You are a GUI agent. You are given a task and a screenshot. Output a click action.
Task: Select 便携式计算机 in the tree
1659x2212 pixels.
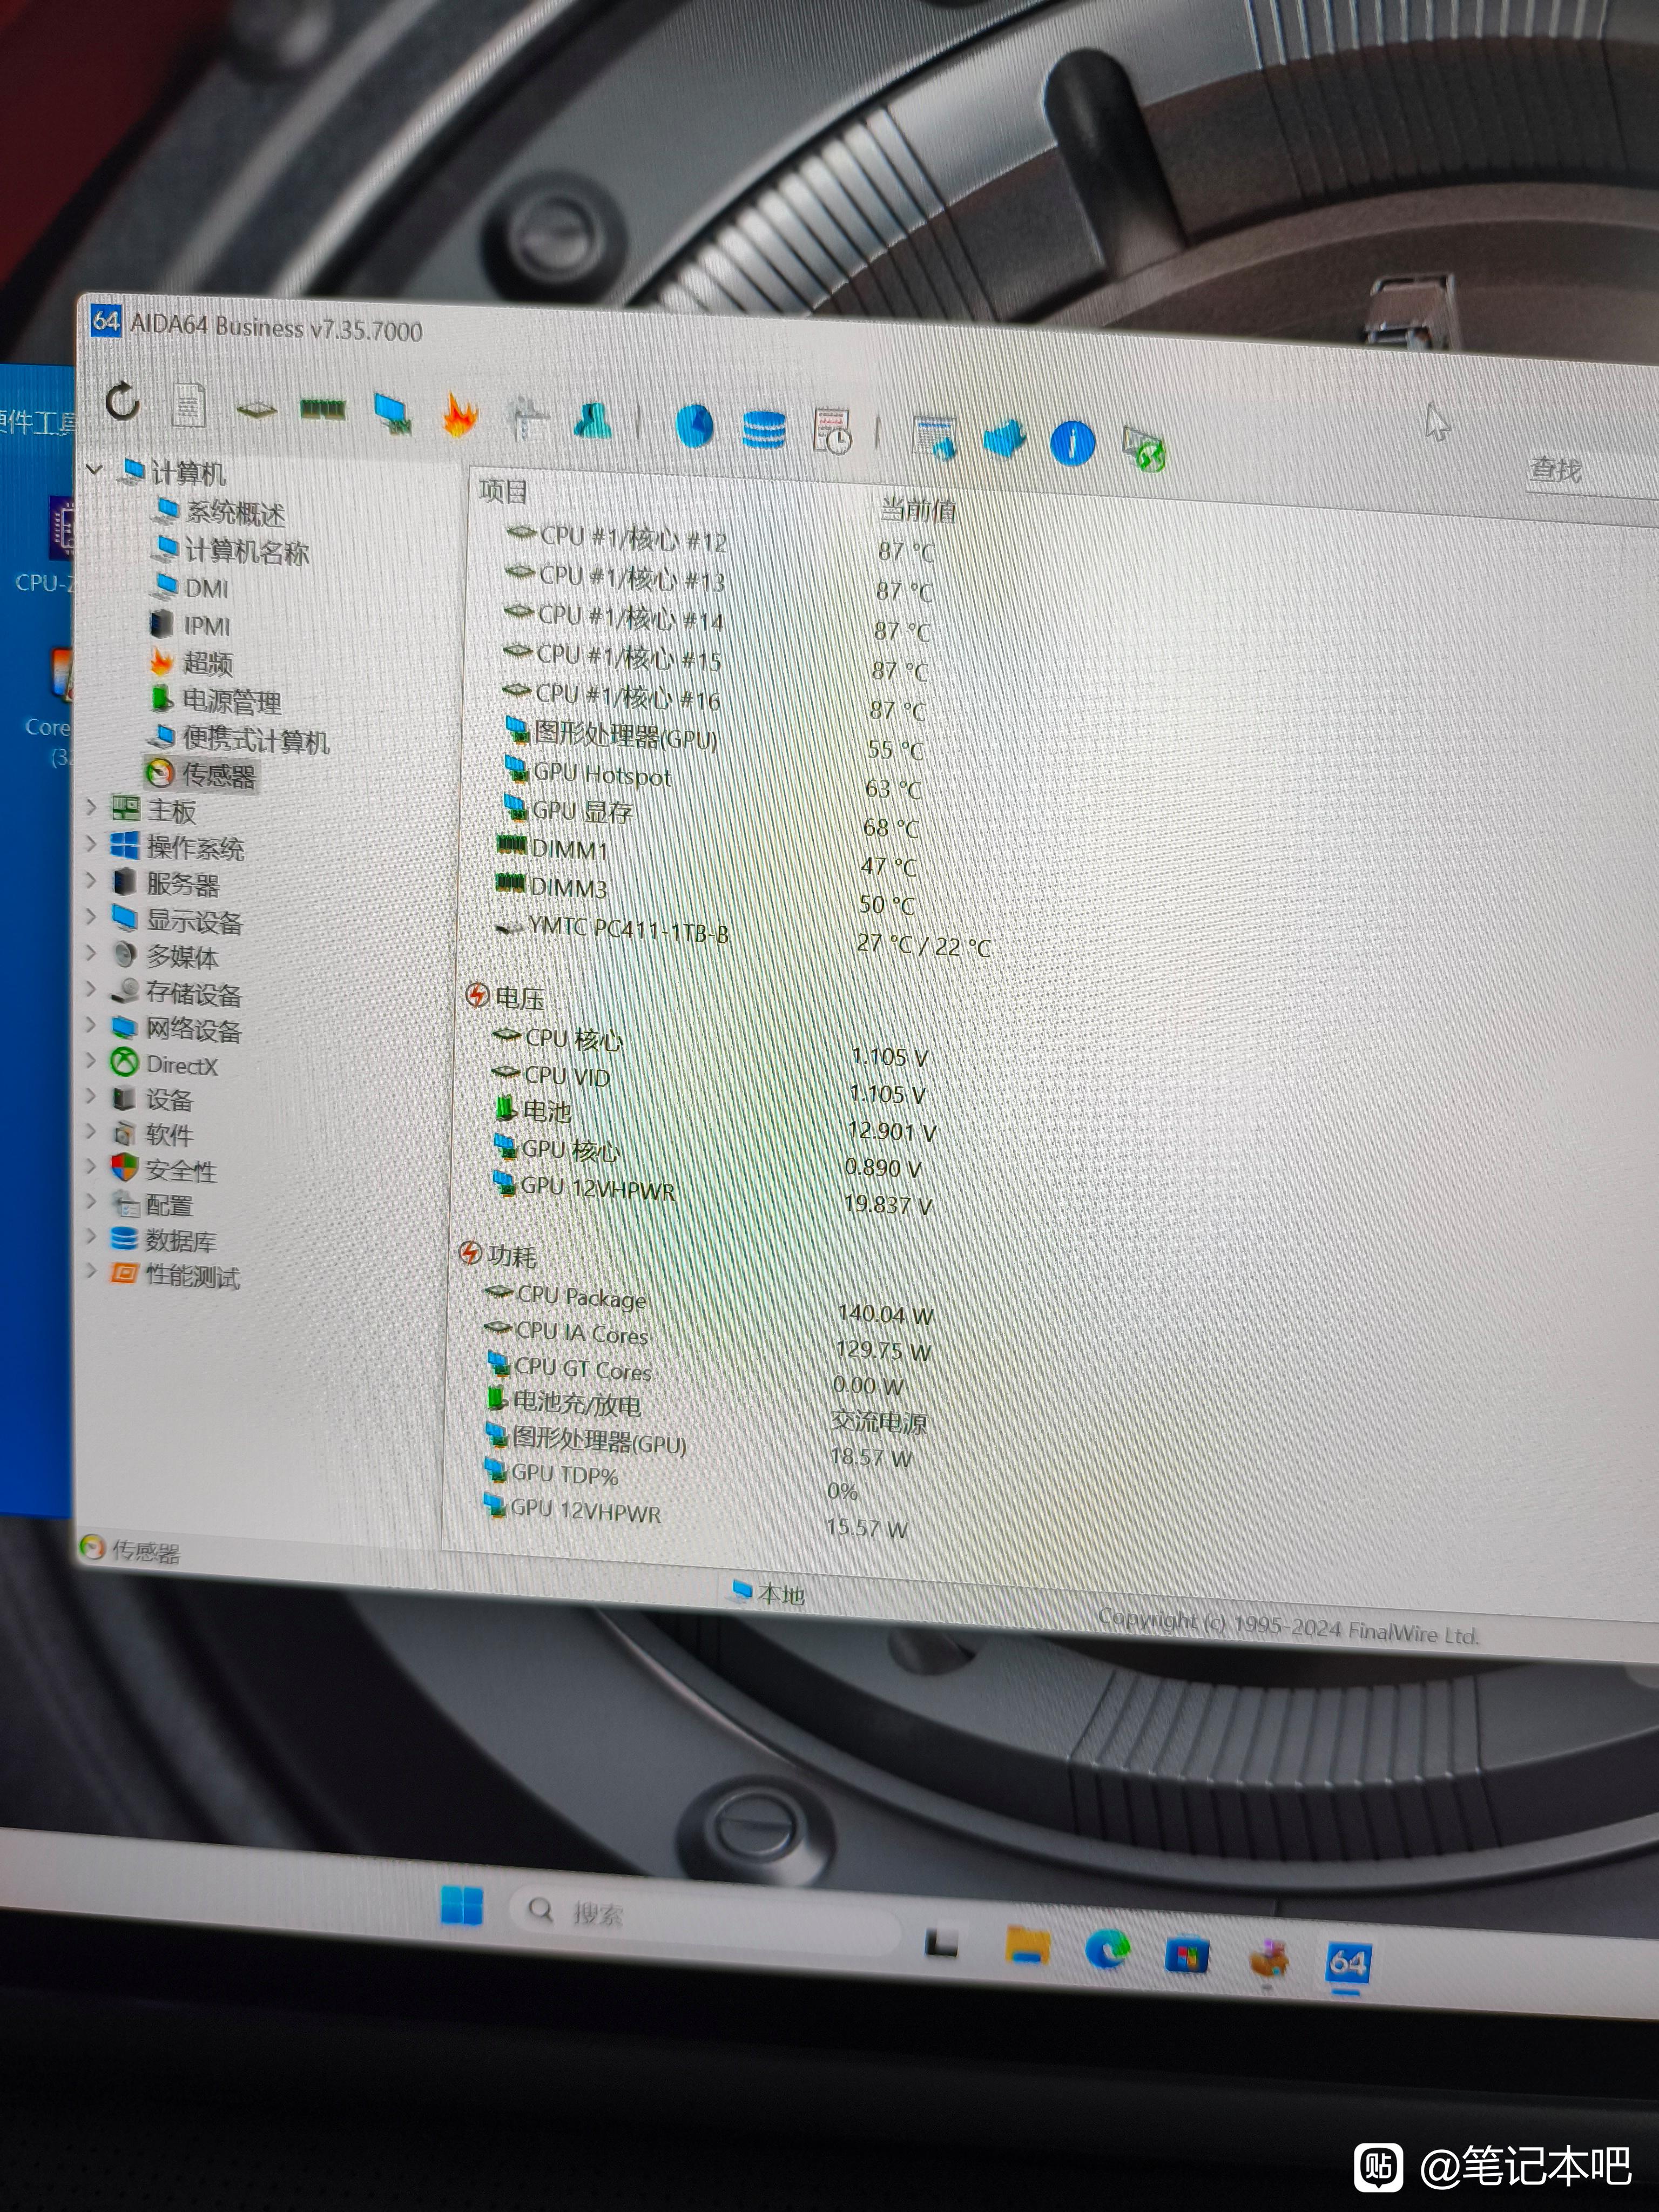(238, 739)
